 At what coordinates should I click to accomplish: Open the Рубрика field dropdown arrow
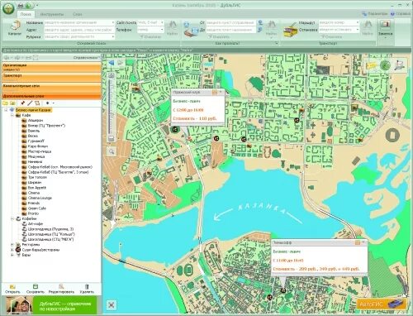tap(112, 36)
